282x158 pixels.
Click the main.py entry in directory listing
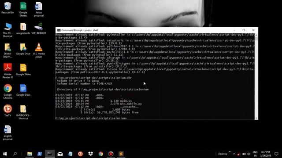pyautogui.click(x=126, y=101)
